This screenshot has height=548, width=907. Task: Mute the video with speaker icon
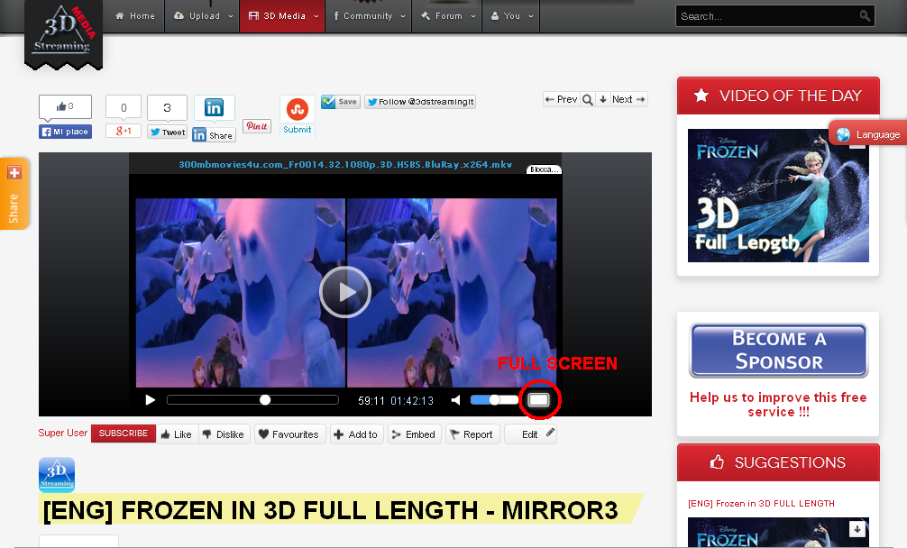tap(456, 400)
